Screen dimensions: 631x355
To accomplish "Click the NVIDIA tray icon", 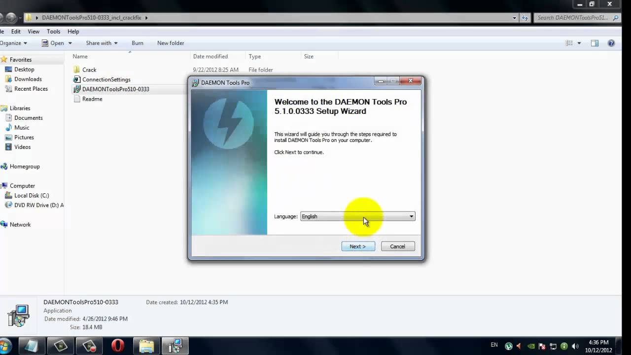I will click(x=531, y=346).
